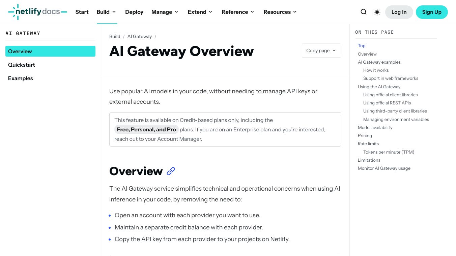Open the Deploy menu item
This screenshot has width=456, height=256.
click(134, 12)
